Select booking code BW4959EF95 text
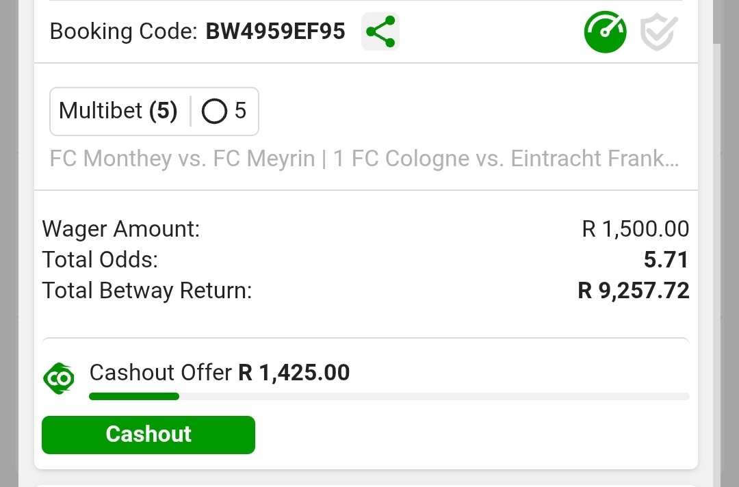 pyautogui.click(x=275, y=31)
